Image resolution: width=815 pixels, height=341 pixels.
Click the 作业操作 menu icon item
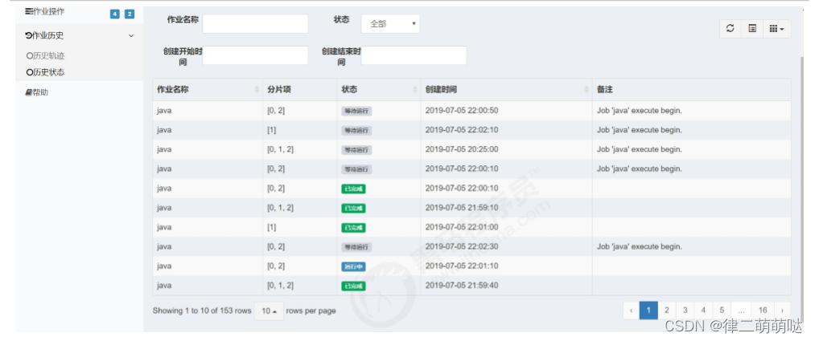(45, 11)
